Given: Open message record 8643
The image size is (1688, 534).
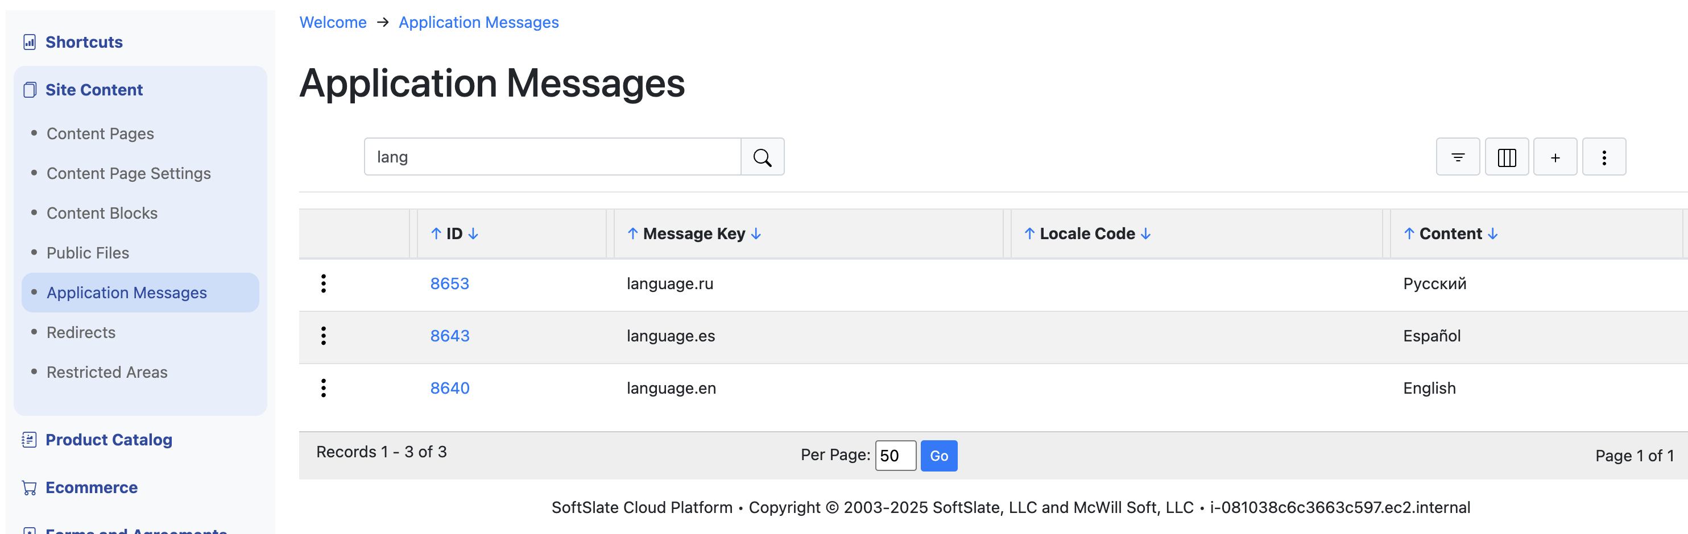Looking at the screenshot, I should [449, 336].
